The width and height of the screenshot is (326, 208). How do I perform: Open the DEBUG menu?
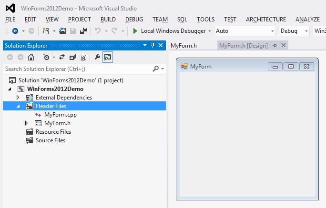pos(134,20)
